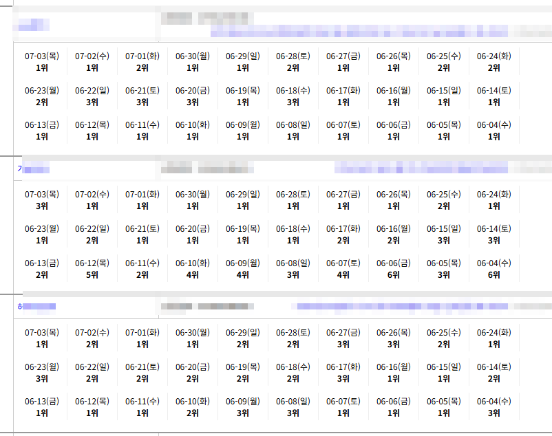552x436 pixels.
Task: Select the 06-18(수) cell showing 2위
Action: click(293, 373)
